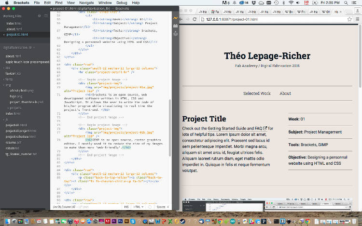Image resolution: width=362 pixels, height=226 pixels.
Task: Open Skype from the Dock
Action: coord(133,221)
